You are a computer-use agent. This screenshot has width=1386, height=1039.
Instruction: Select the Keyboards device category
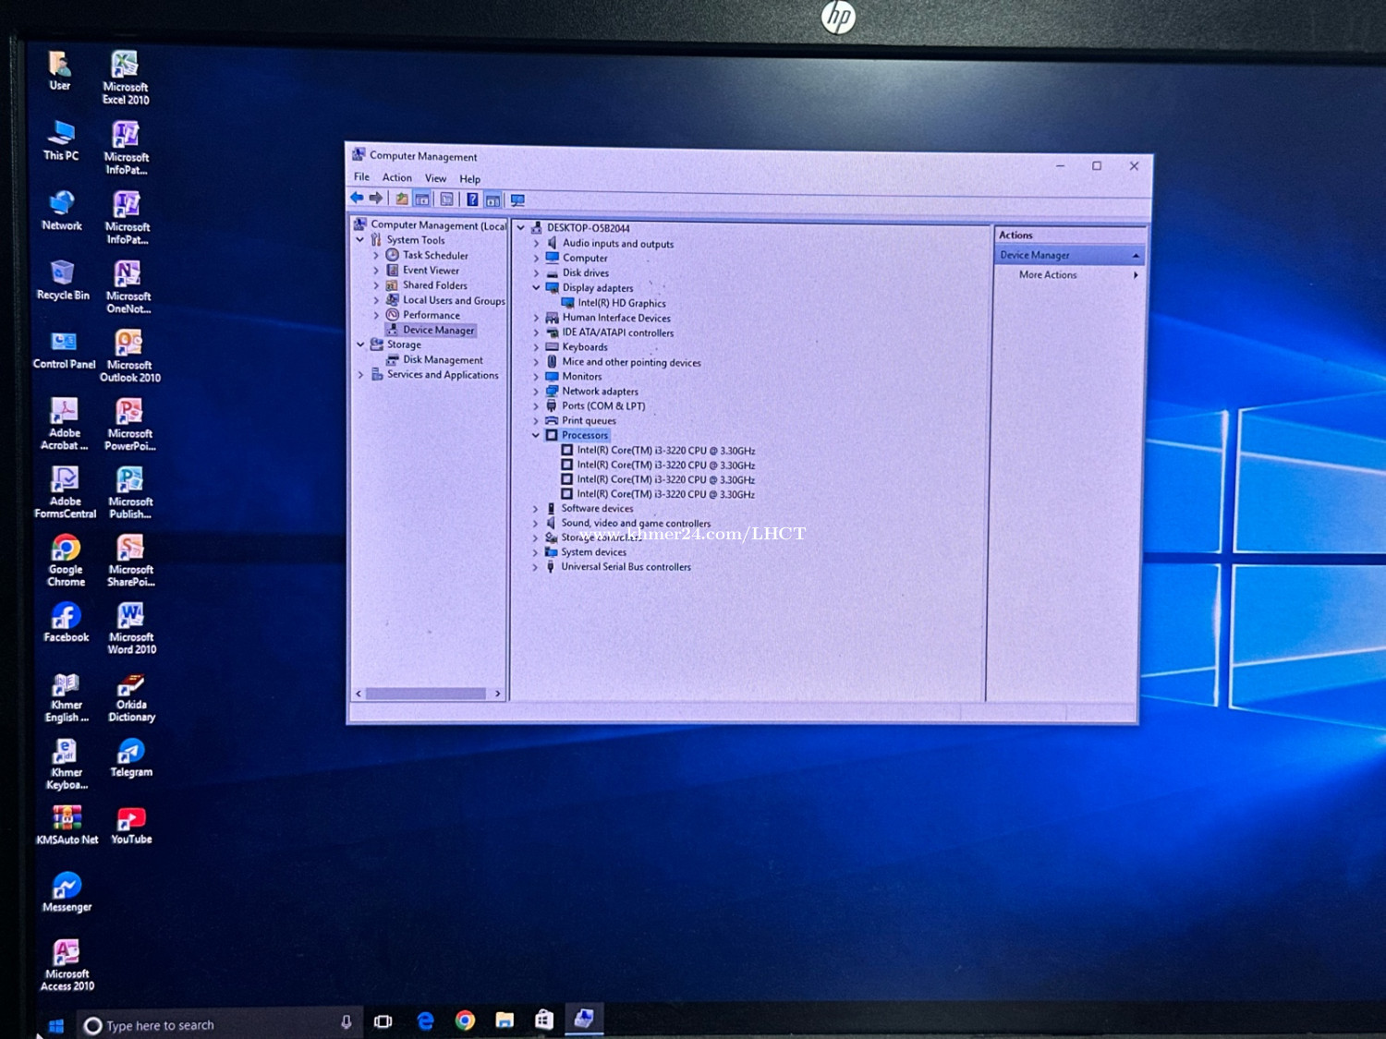pyautogui.click(x=585, y=347)
